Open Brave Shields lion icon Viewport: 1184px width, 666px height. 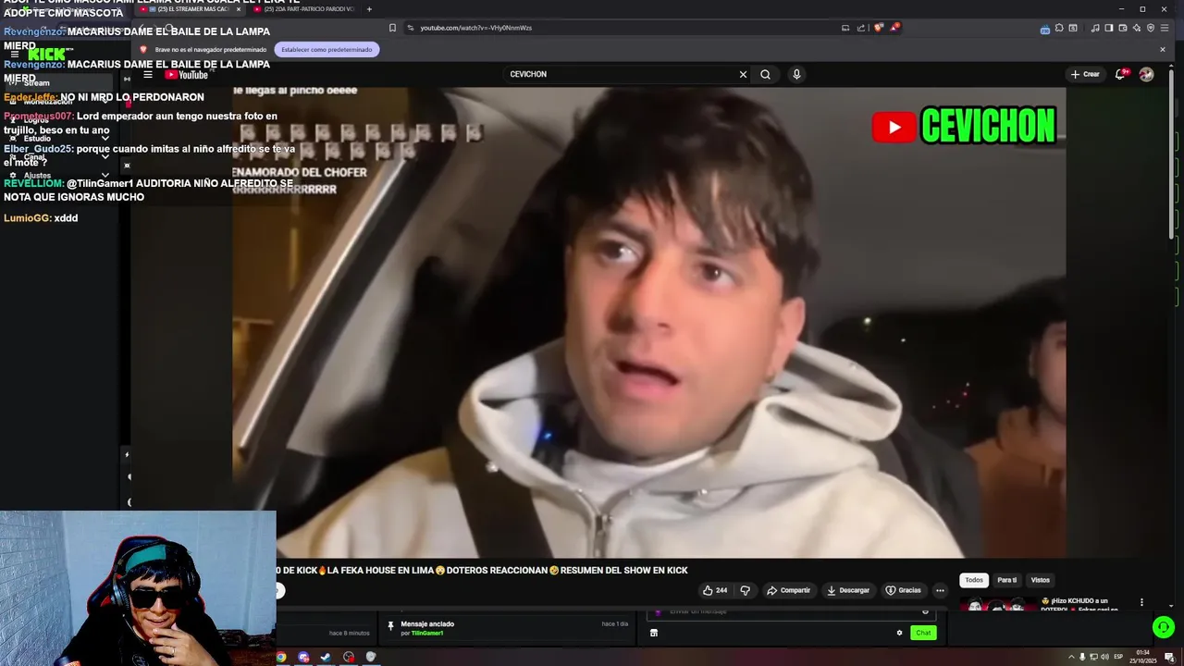click(x=879, y=28)
